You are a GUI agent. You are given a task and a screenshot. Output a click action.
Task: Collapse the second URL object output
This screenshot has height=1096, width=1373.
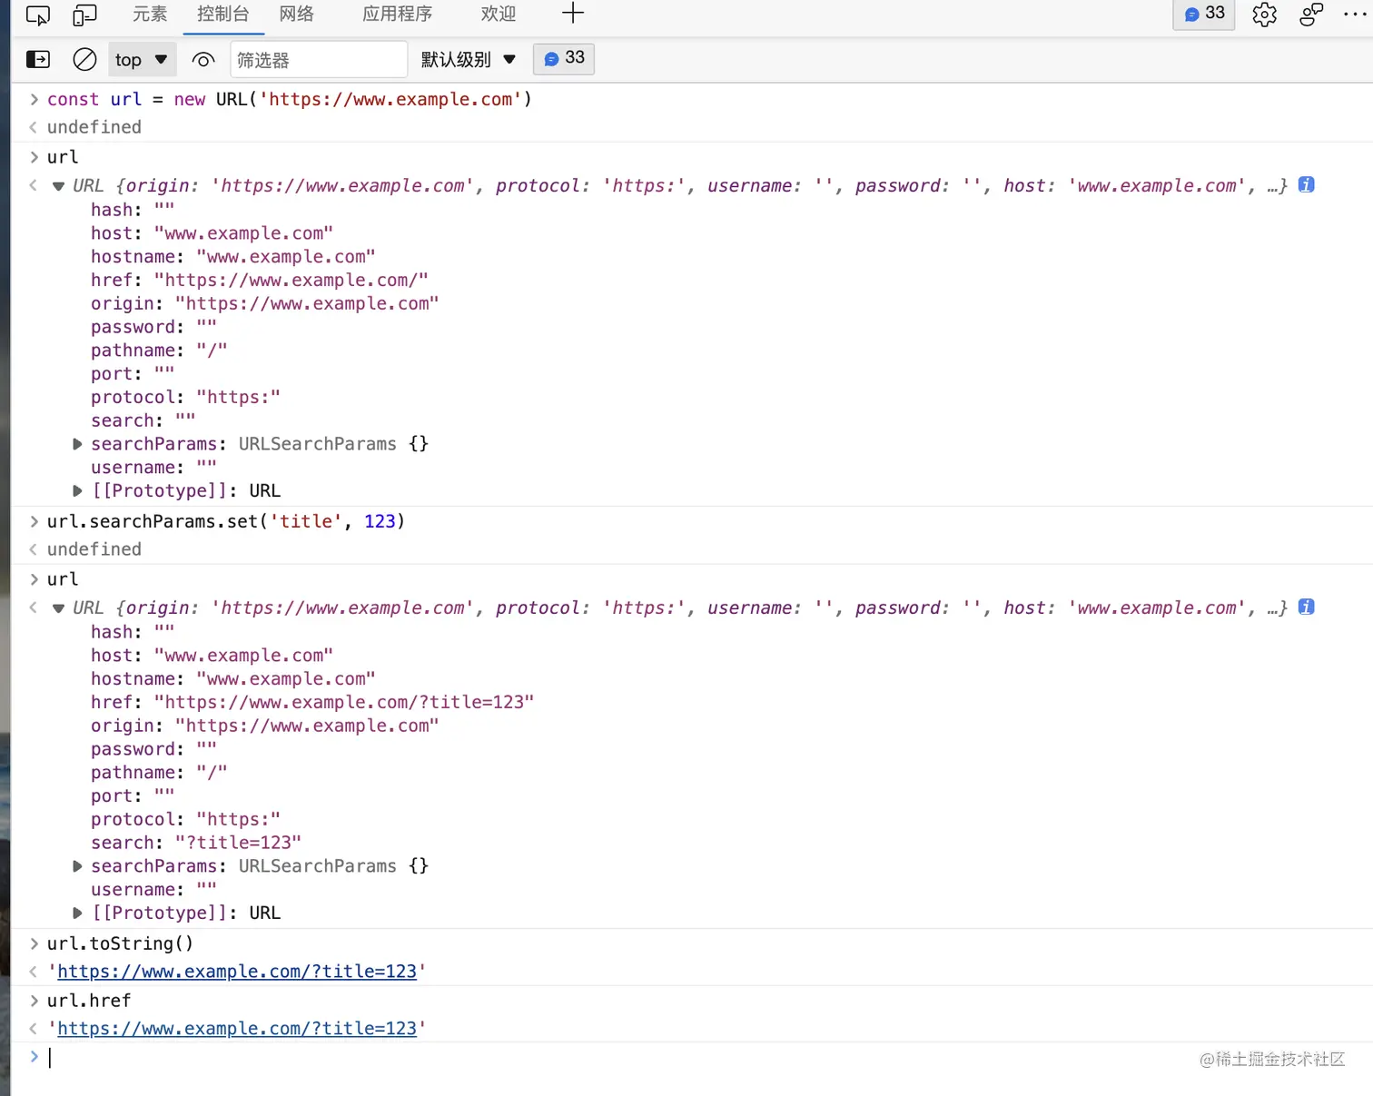pyautogui.click(x=58, y=608)
